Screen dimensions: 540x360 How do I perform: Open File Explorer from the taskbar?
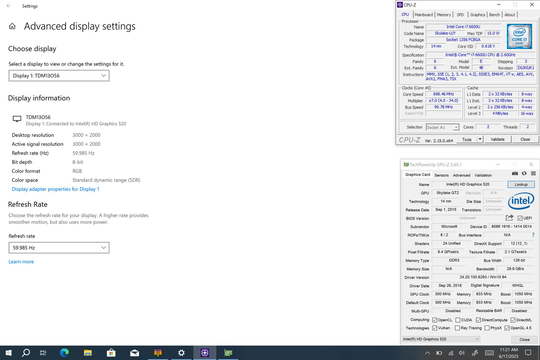(88, 353)
